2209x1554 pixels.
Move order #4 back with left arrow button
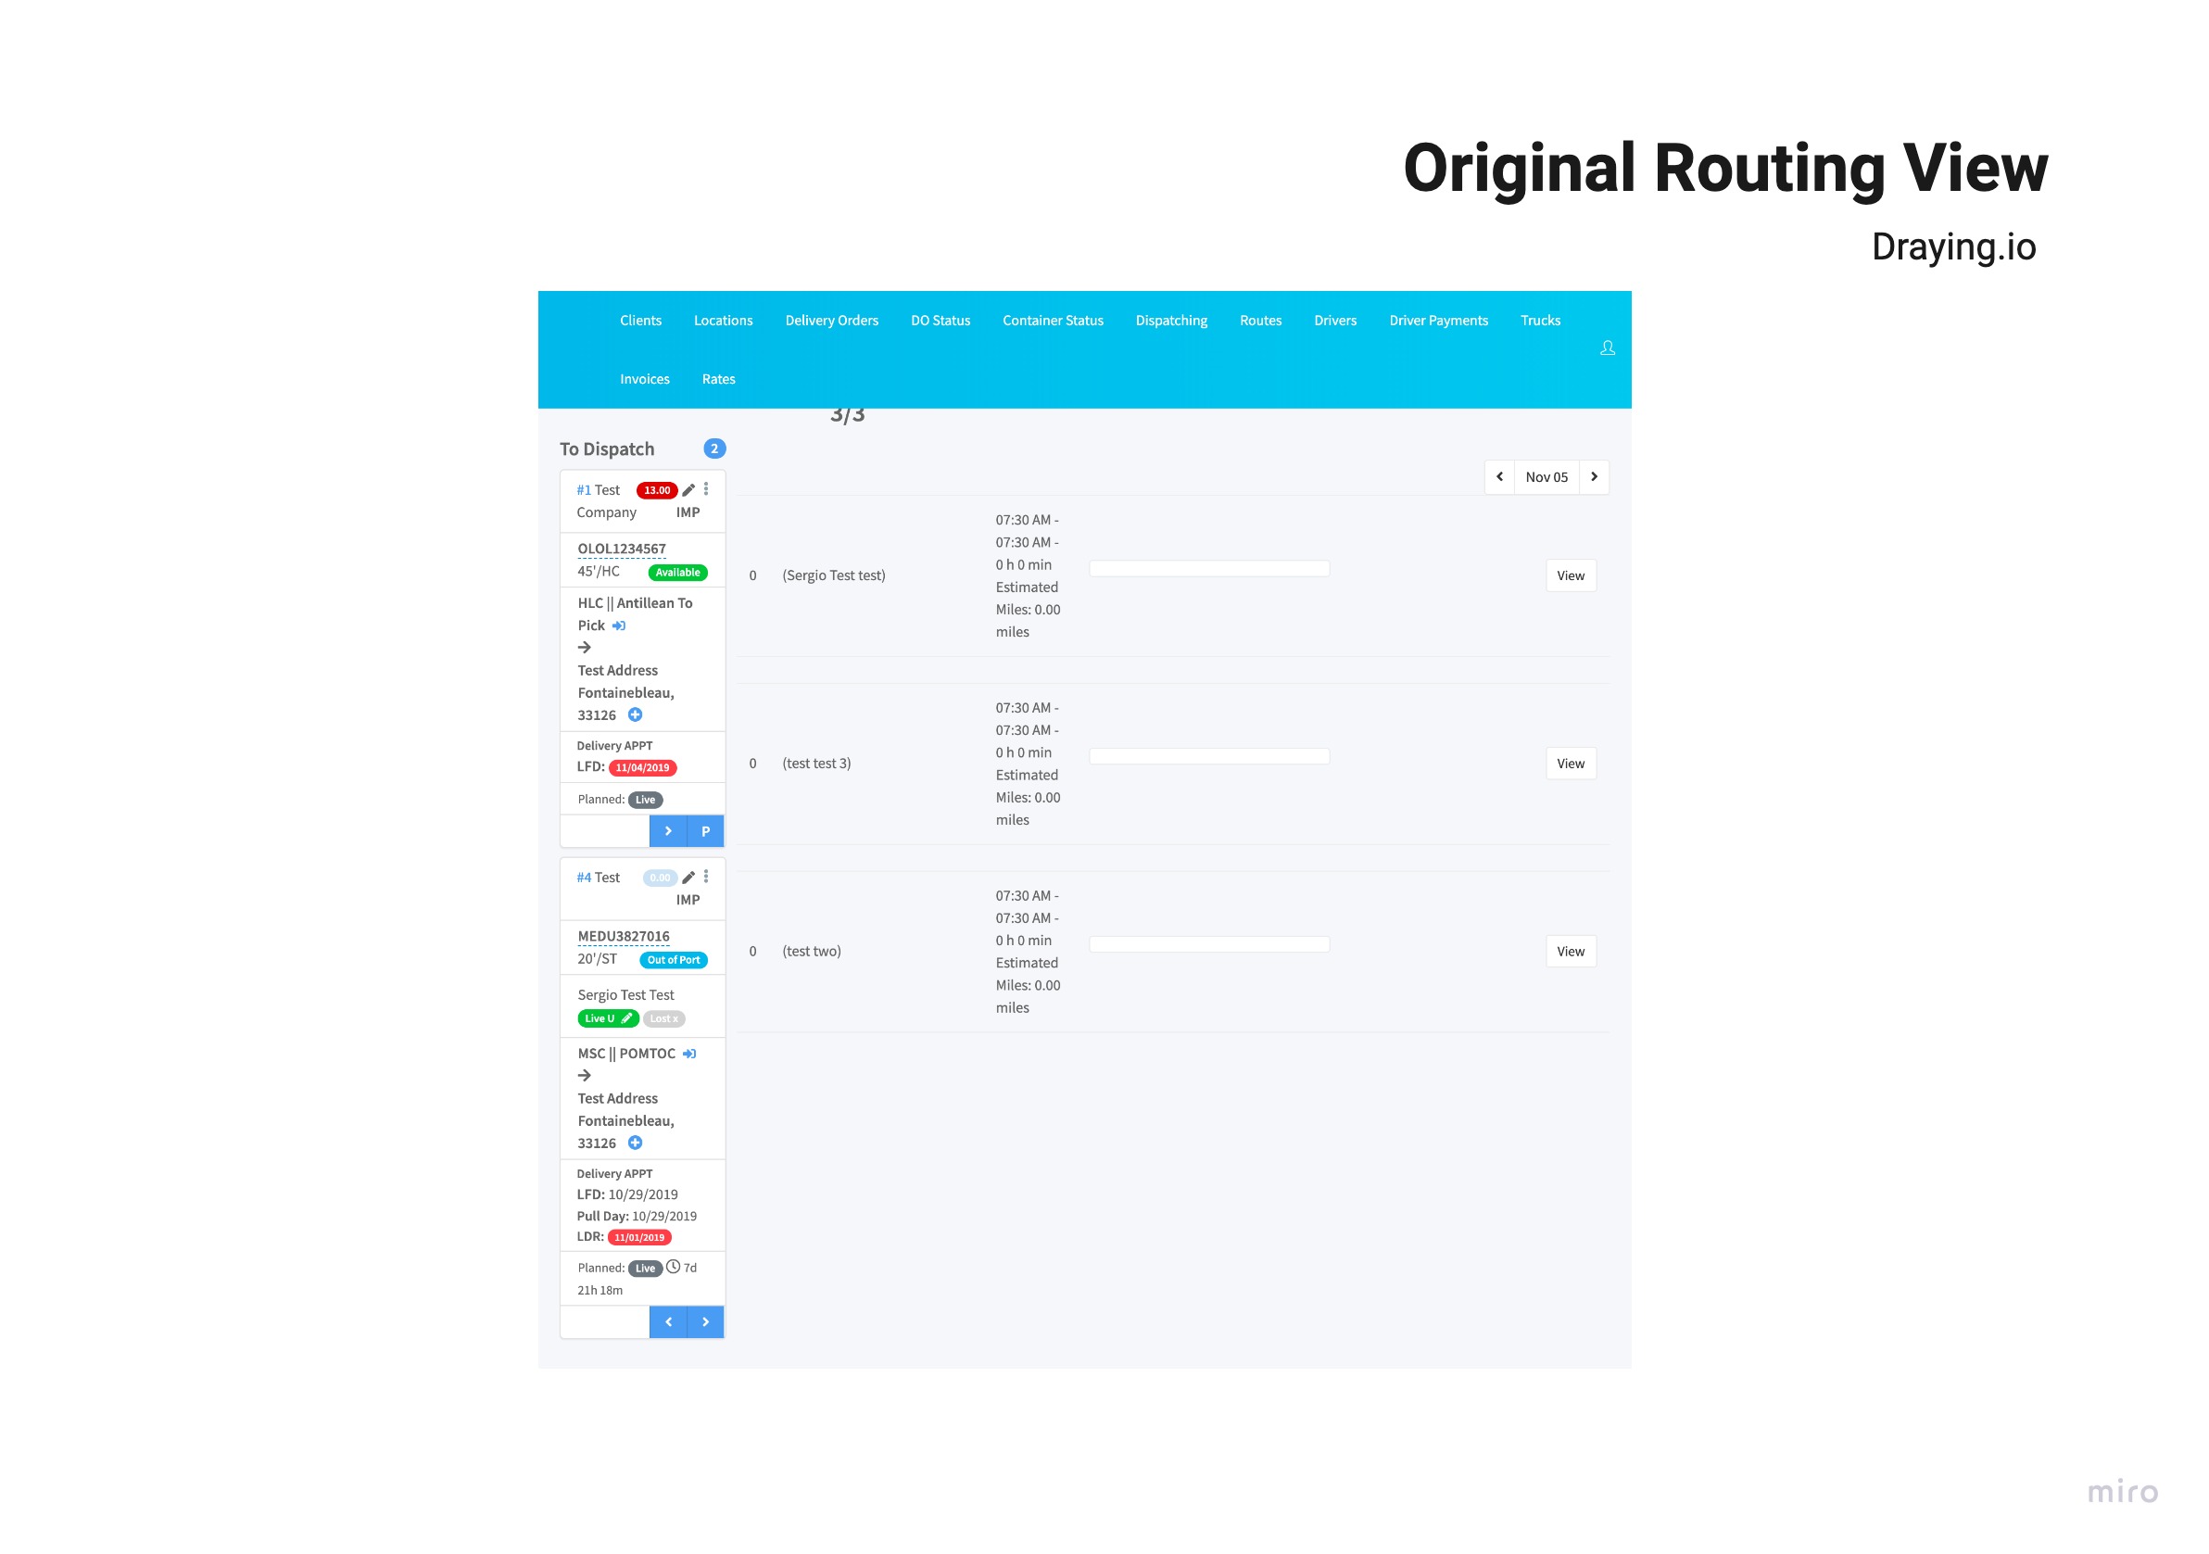point(668,1322)
